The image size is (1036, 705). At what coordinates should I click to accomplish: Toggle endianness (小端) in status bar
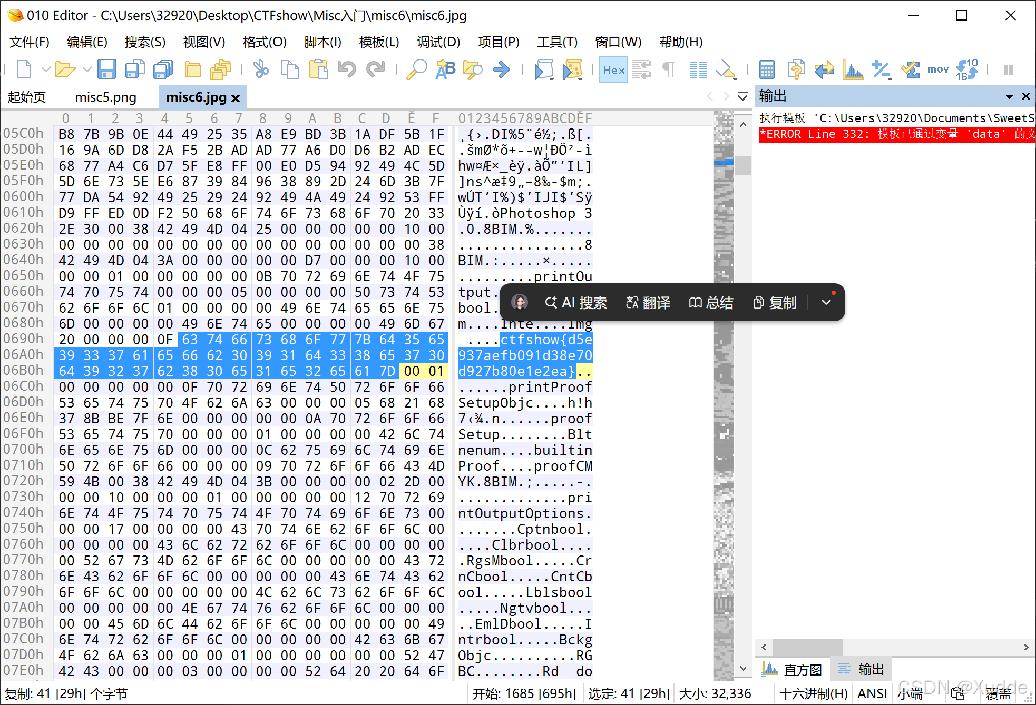910,693
